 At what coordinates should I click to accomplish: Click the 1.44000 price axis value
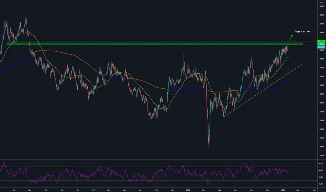[x=321, y=15]
